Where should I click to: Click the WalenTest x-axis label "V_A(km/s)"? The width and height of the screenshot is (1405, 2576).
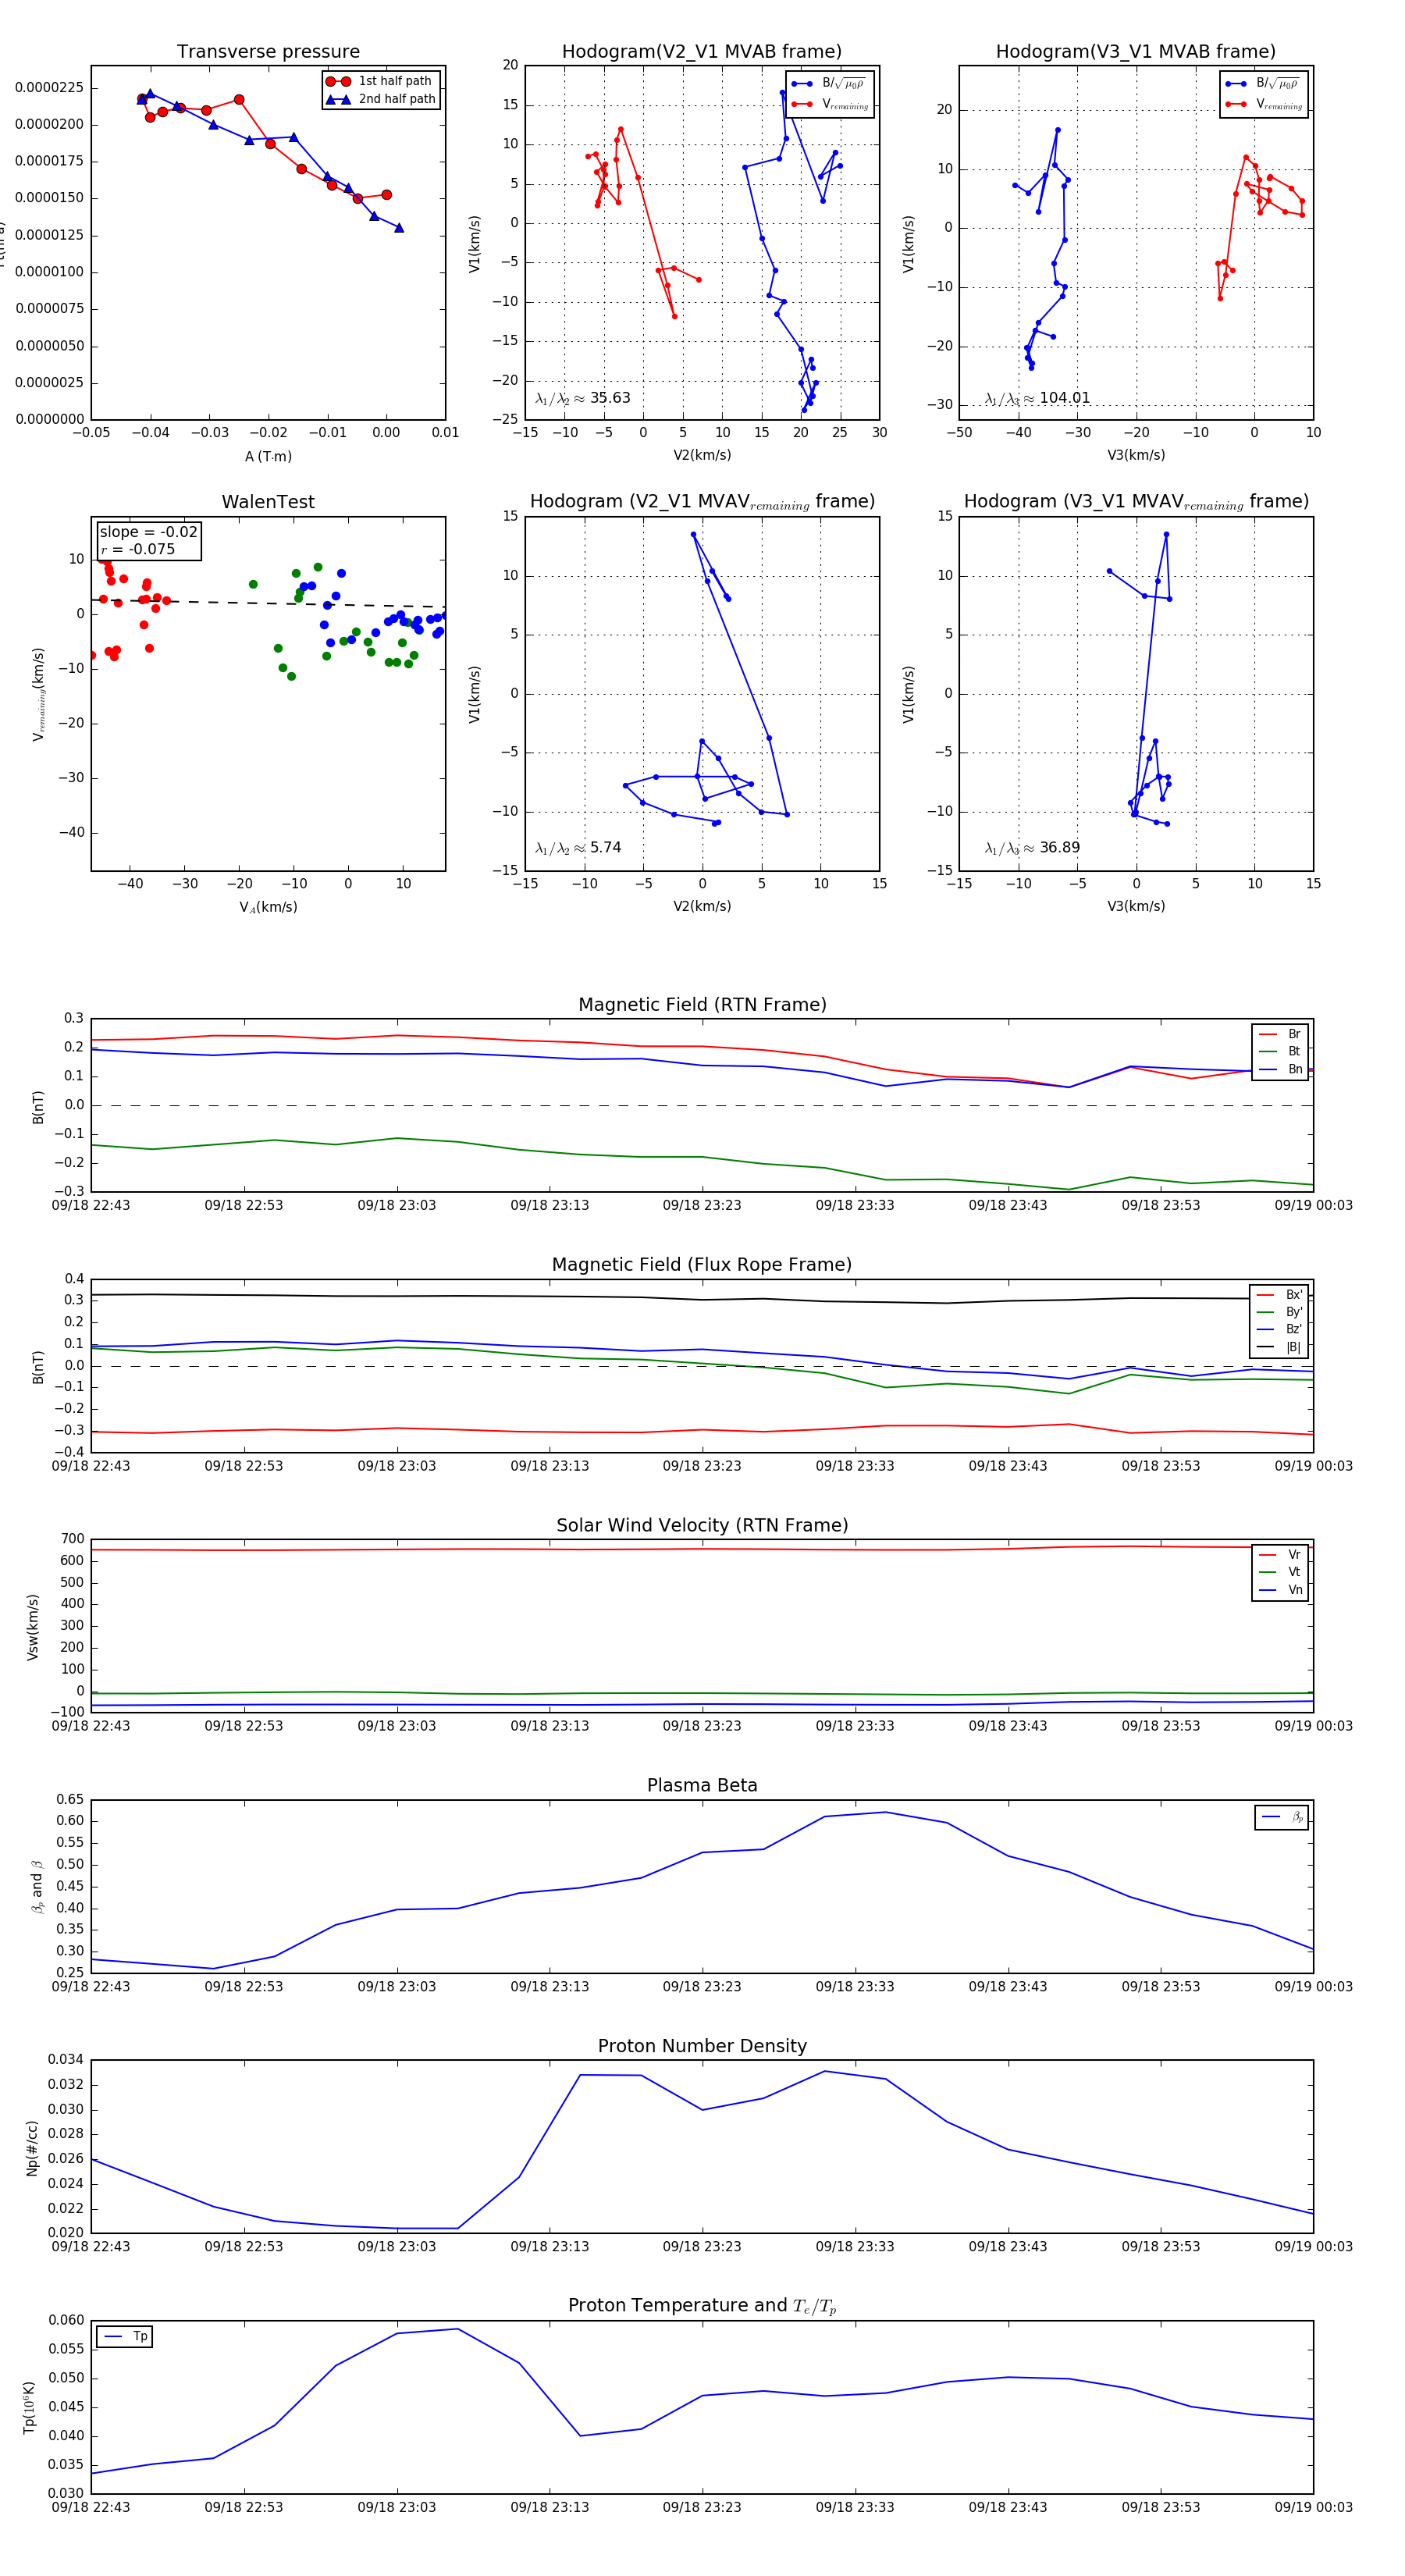(x=268, y=907)
